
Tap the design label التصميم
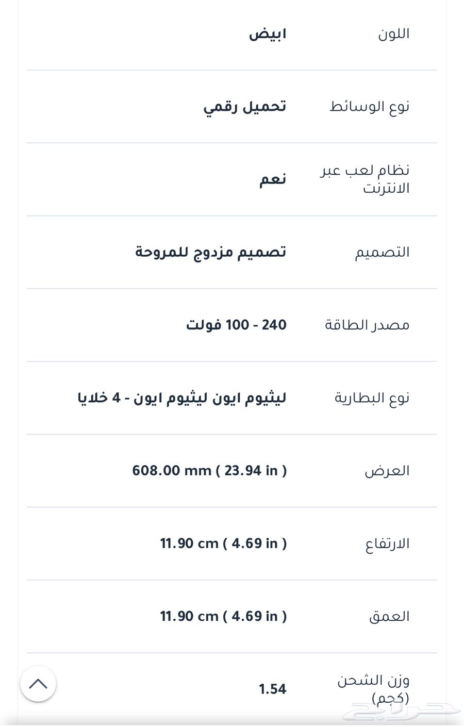382,252
